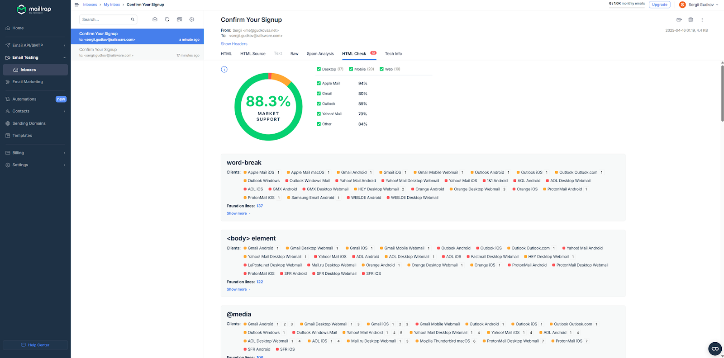Open My Inbox breadcrumb link
The height and width of the screenshot is (358, 724).
pos(112,5)
